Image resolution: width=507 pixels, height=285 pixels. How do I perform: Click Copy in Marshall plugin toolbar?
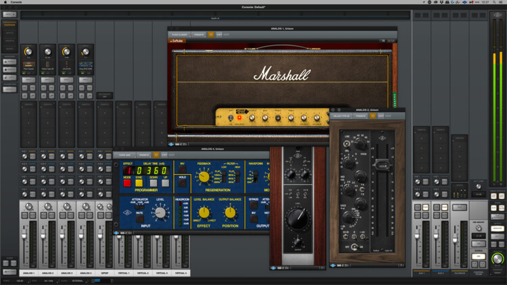click(x=219, y=34)
